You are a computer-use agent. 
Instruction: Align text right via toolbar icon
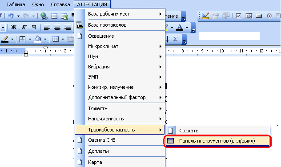click(x=68, y=28)
